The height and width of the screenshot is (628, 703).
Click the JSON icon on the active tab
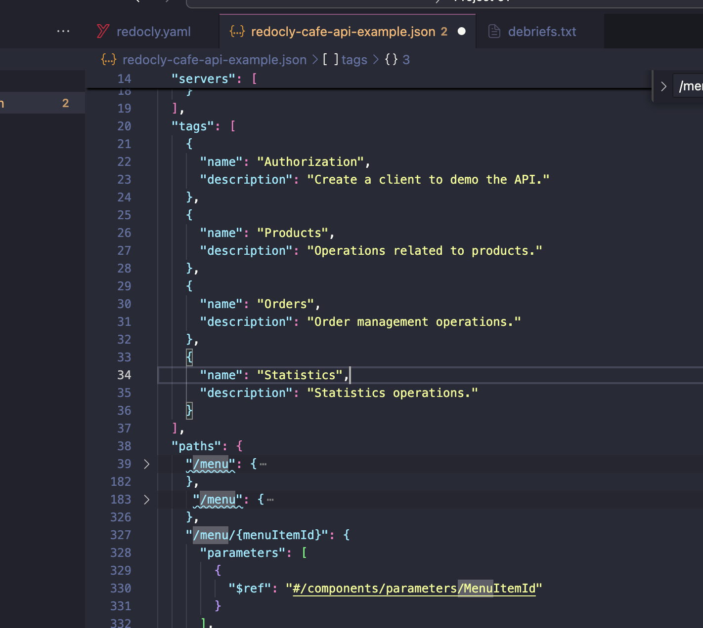[237, 32]
